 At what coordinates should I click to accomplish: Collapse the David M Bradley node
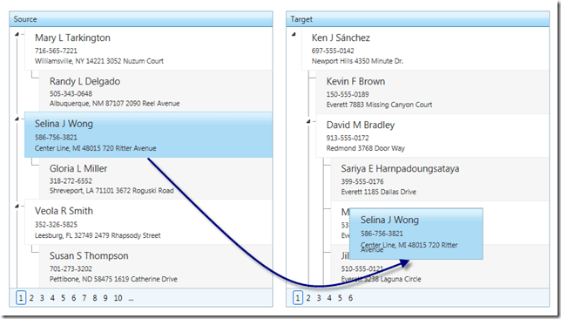click(308, 121)
